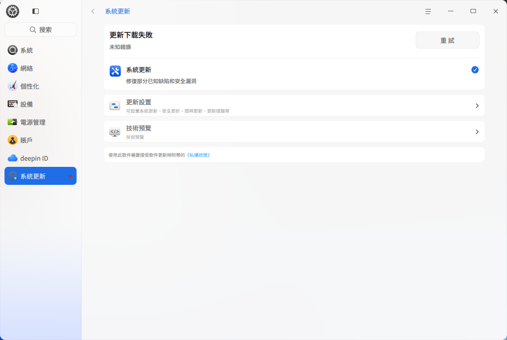Select the 電源管理 menu label
Viewport: 507px width, 340px height.
tap(33, 122)
